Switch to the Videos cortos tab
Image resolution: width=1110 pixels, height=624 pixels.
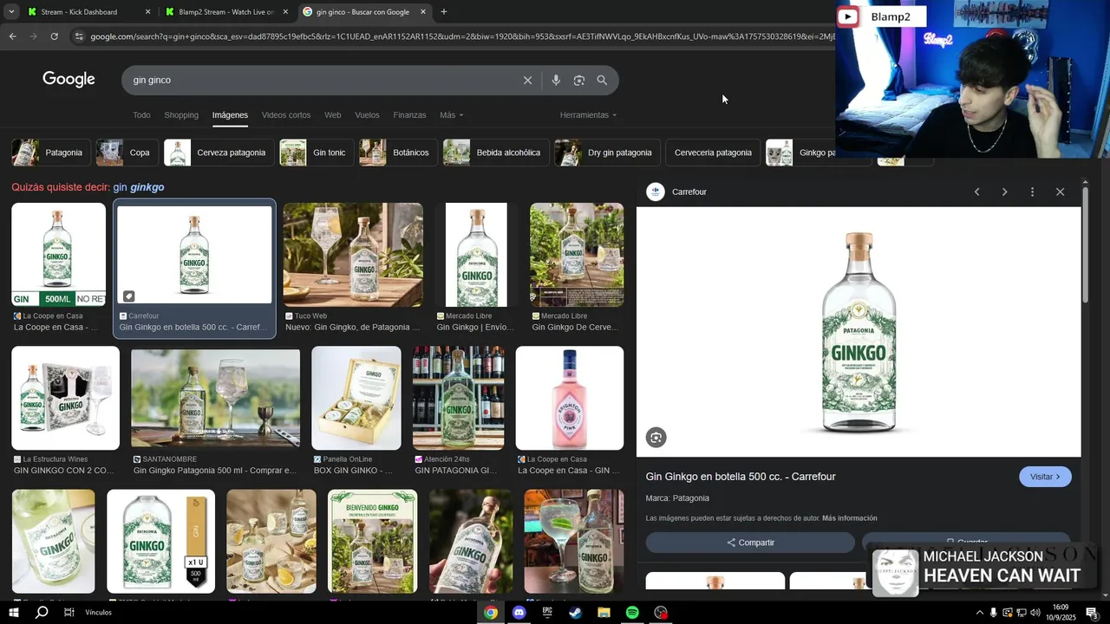[x=286, y=115]
